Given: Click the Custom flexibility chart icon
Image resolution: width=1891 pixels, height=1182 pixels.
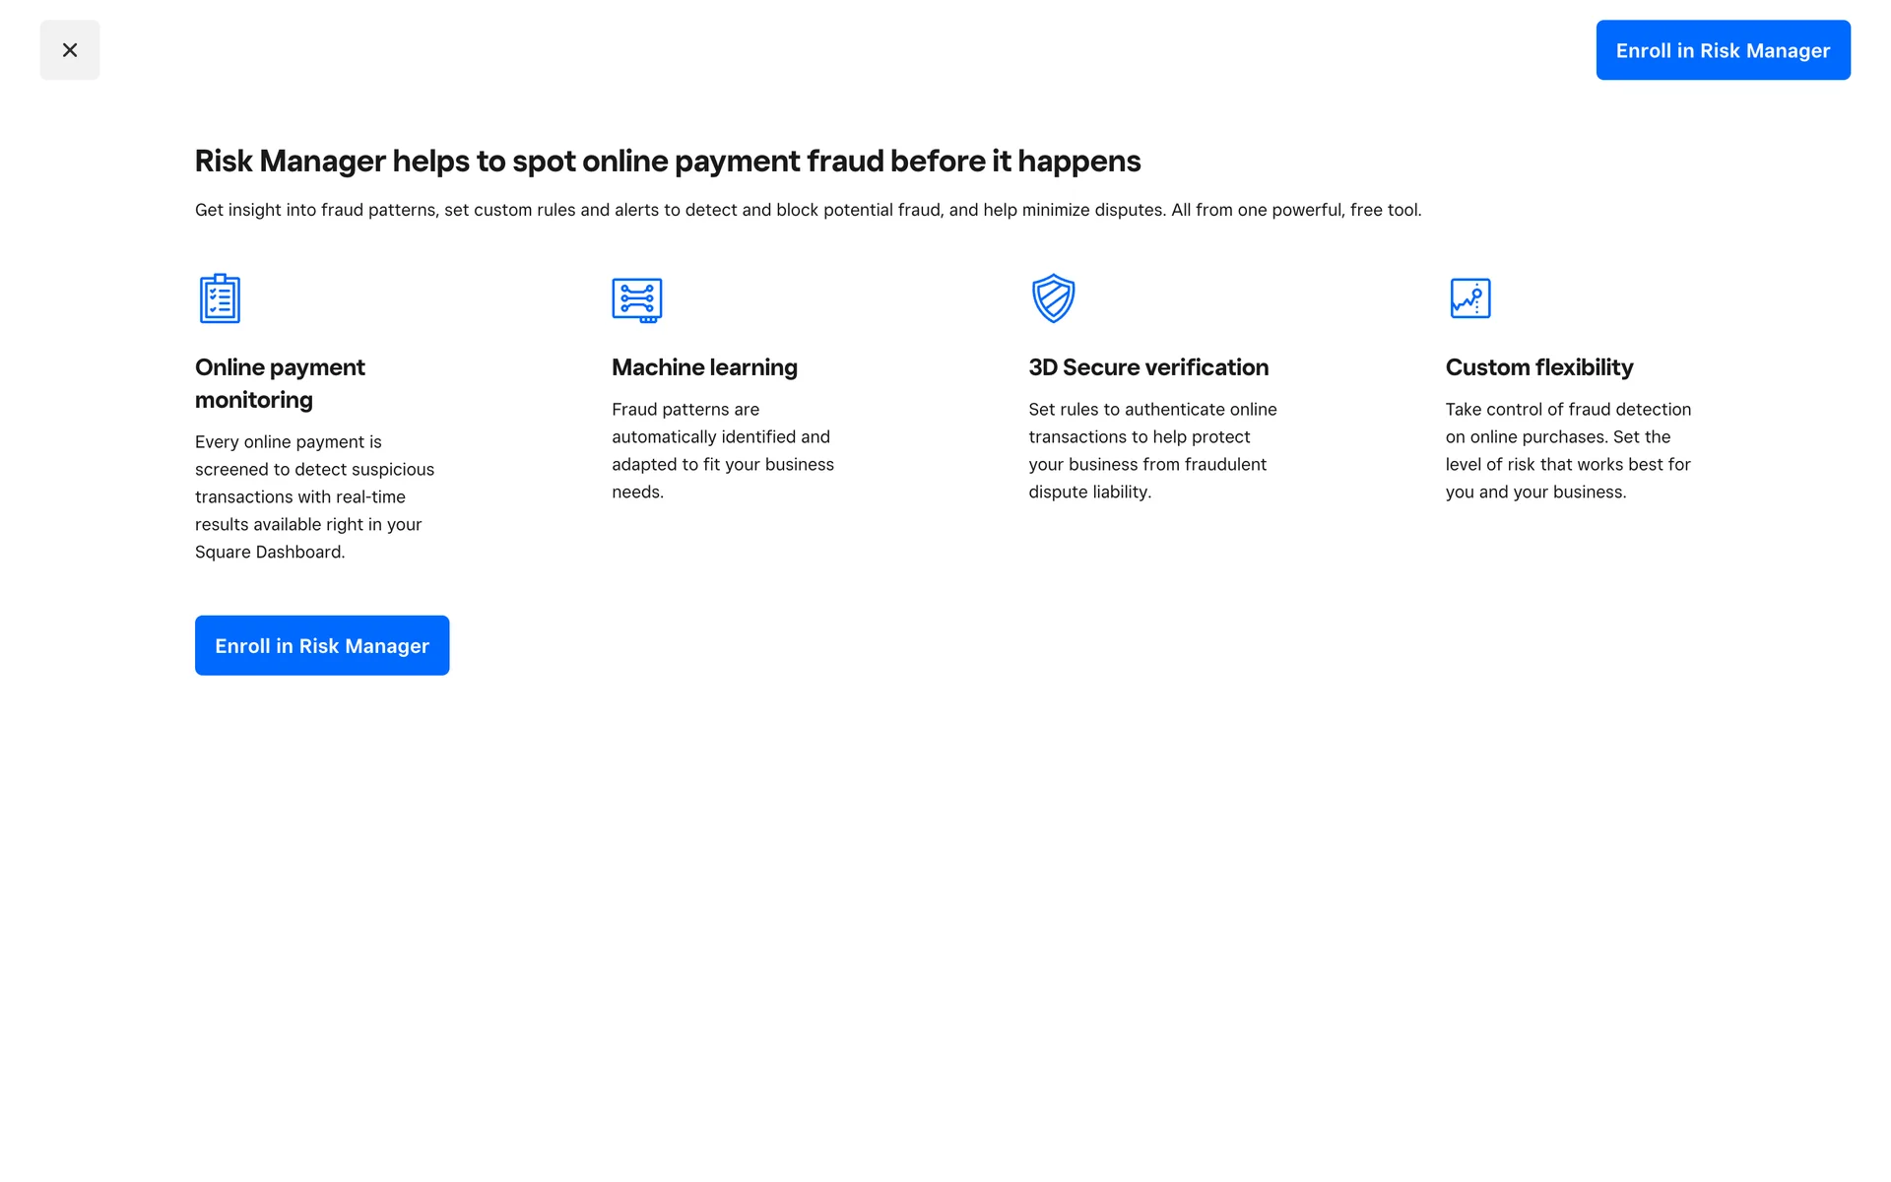Looking at the screenshot, I should (x=1469, y=298).
